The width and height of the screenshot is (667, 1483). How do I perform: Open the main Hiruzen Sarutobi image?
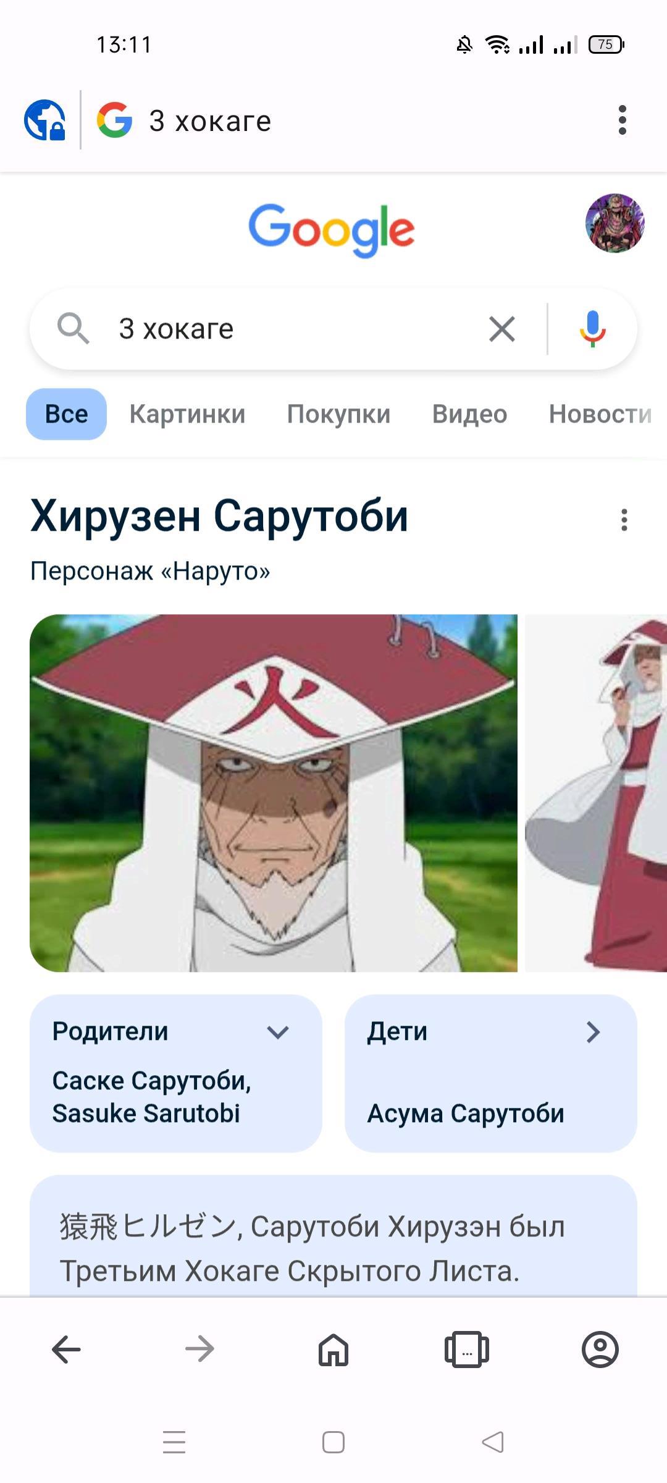pyautogui.click(x=274, y=793)
